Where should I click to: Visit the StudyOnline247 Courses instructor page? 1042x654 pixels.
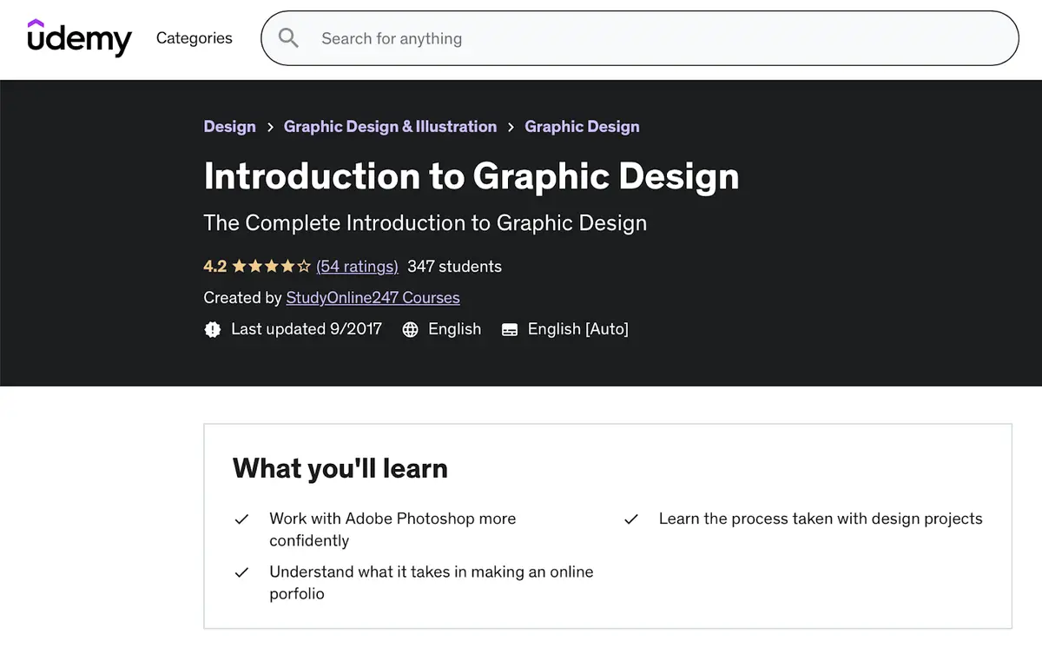373,297
